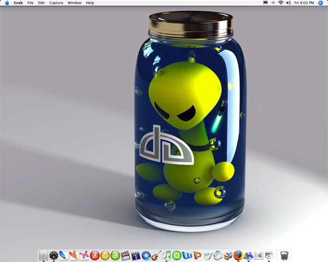Launch iDVD blue disc icon
The image size is (328, 262).
(x=146, y=255)
